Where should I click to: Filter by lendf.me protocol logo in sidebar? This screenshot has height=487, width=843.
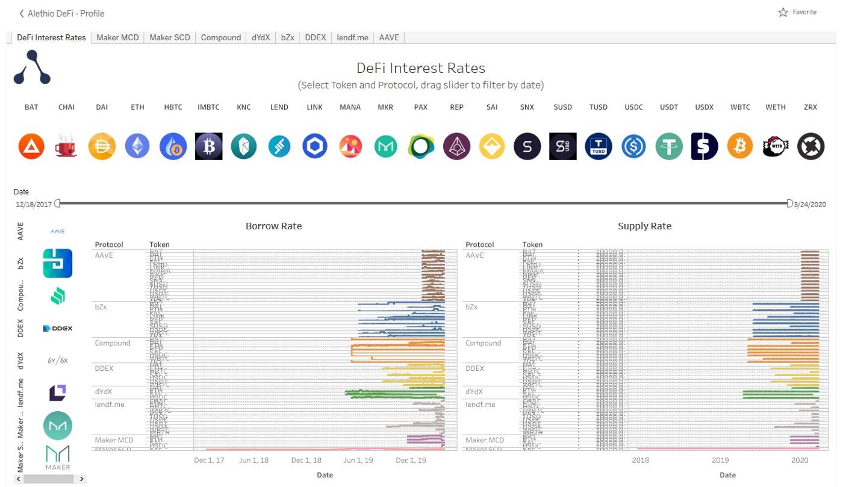click(58, 392)
